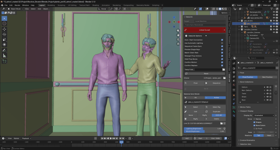Select the Rotate tool
Viewport: 280px width, 150px height.
click(4, 34)
